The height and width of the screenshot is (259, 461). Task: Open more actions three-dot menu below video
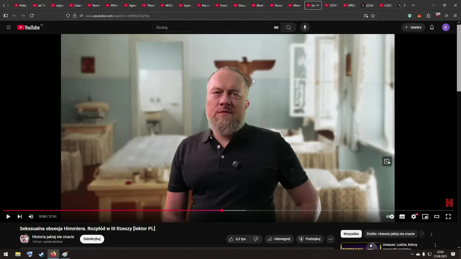click(330, 239)
